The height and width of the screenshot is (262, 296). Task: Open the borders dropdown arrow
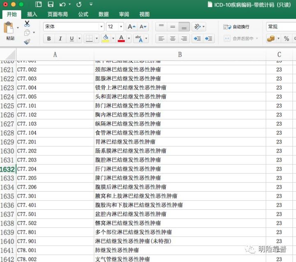97,39
